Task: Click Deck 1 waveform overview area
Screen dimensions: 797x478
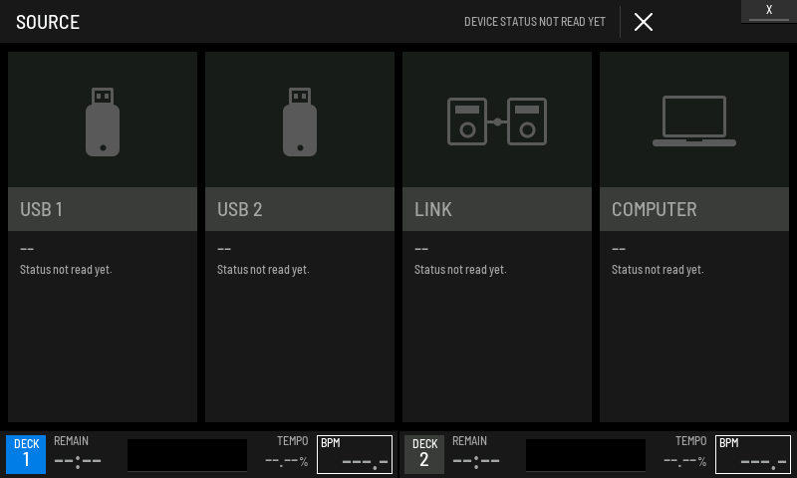Action: (x=187, y=455)
